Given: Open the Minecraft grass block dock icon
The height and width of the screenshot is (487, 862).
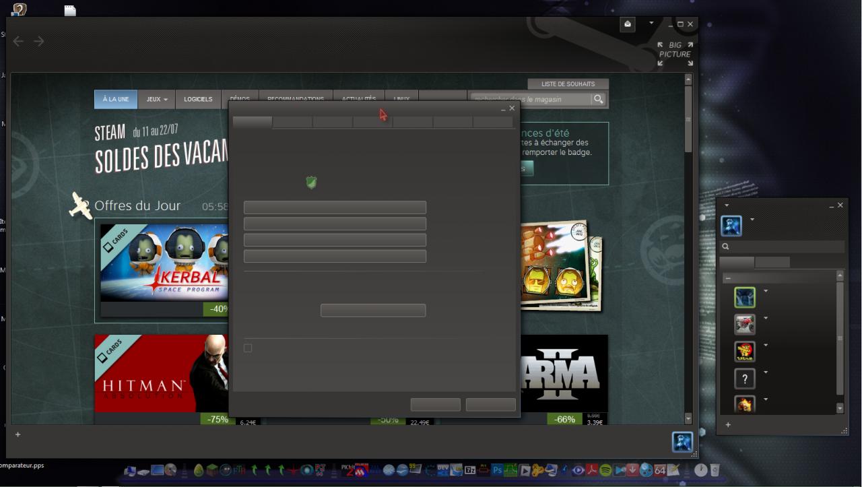Looking at the screenshot, I should point(213,470).
